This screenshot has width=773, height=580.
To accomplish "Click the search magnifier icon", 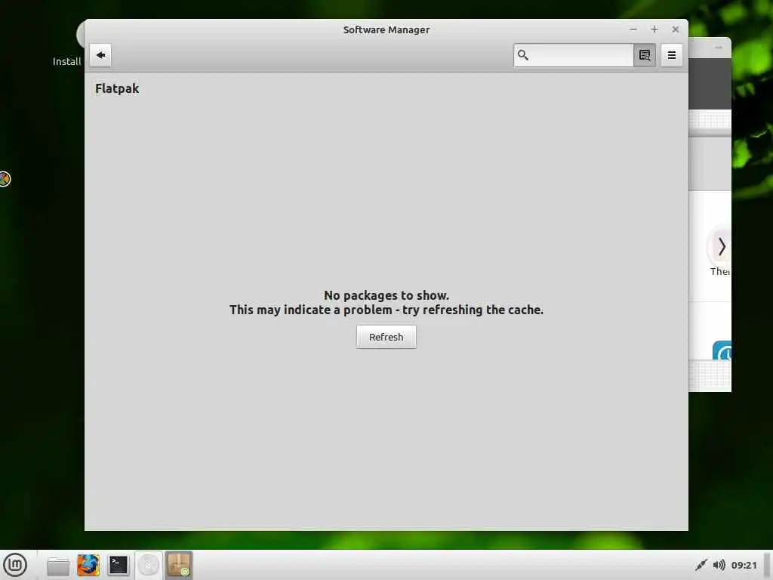I will pyautogui.click(x=523, y=55).
